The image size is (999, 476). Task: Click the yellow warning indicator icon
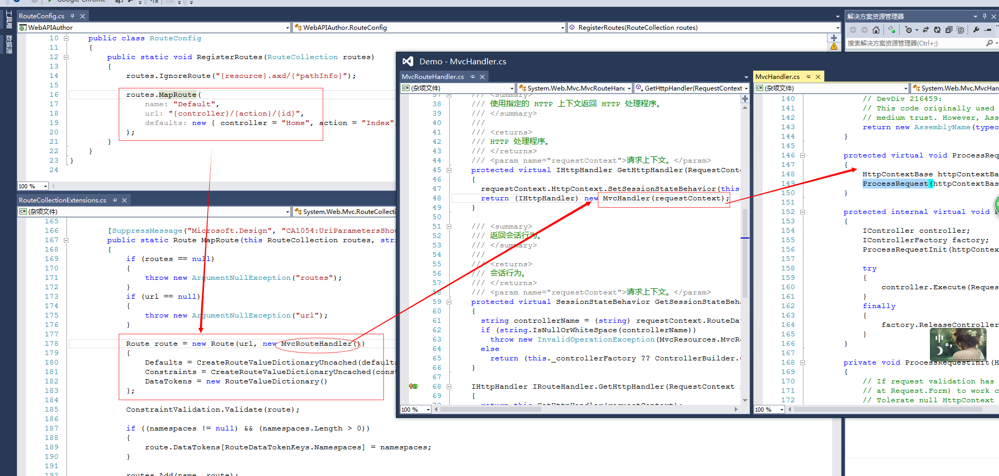click(834, 47)
